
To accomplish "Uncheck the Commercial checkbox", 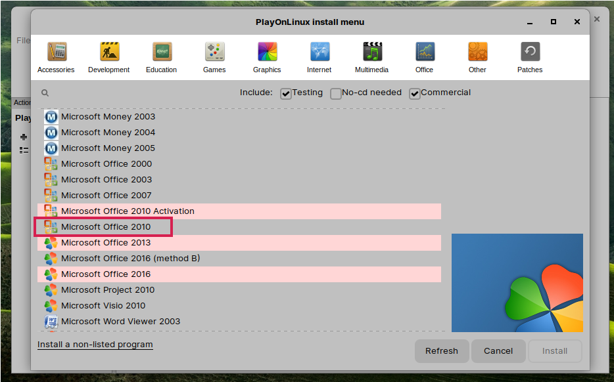I will pos(415,93).
